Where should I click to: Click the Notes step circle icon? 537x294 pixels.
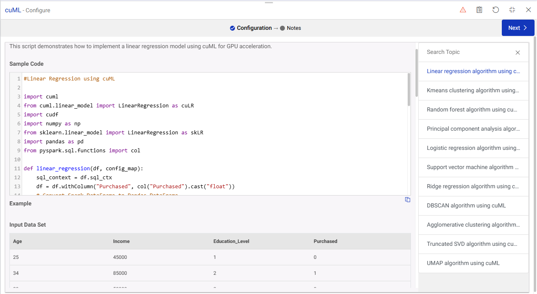[x=283, y=28]
